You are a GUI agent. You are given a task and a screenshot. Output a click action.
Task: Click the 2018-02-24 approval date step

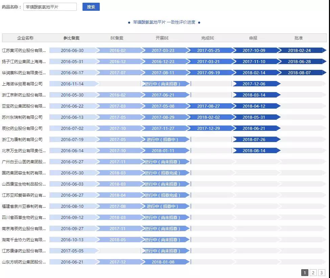point(299,51)
